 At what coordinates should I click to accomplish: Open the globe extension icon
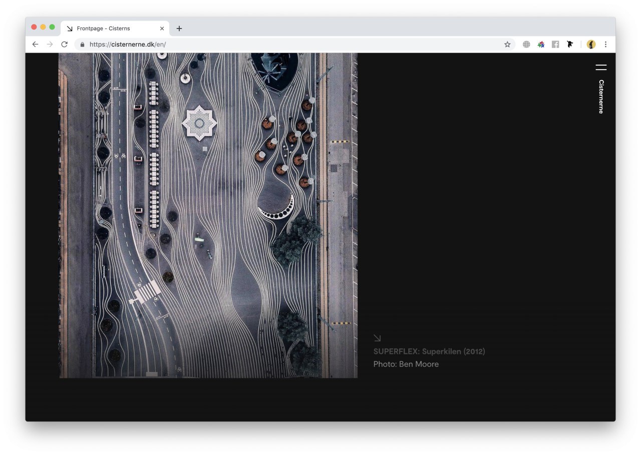click(526, 44)
